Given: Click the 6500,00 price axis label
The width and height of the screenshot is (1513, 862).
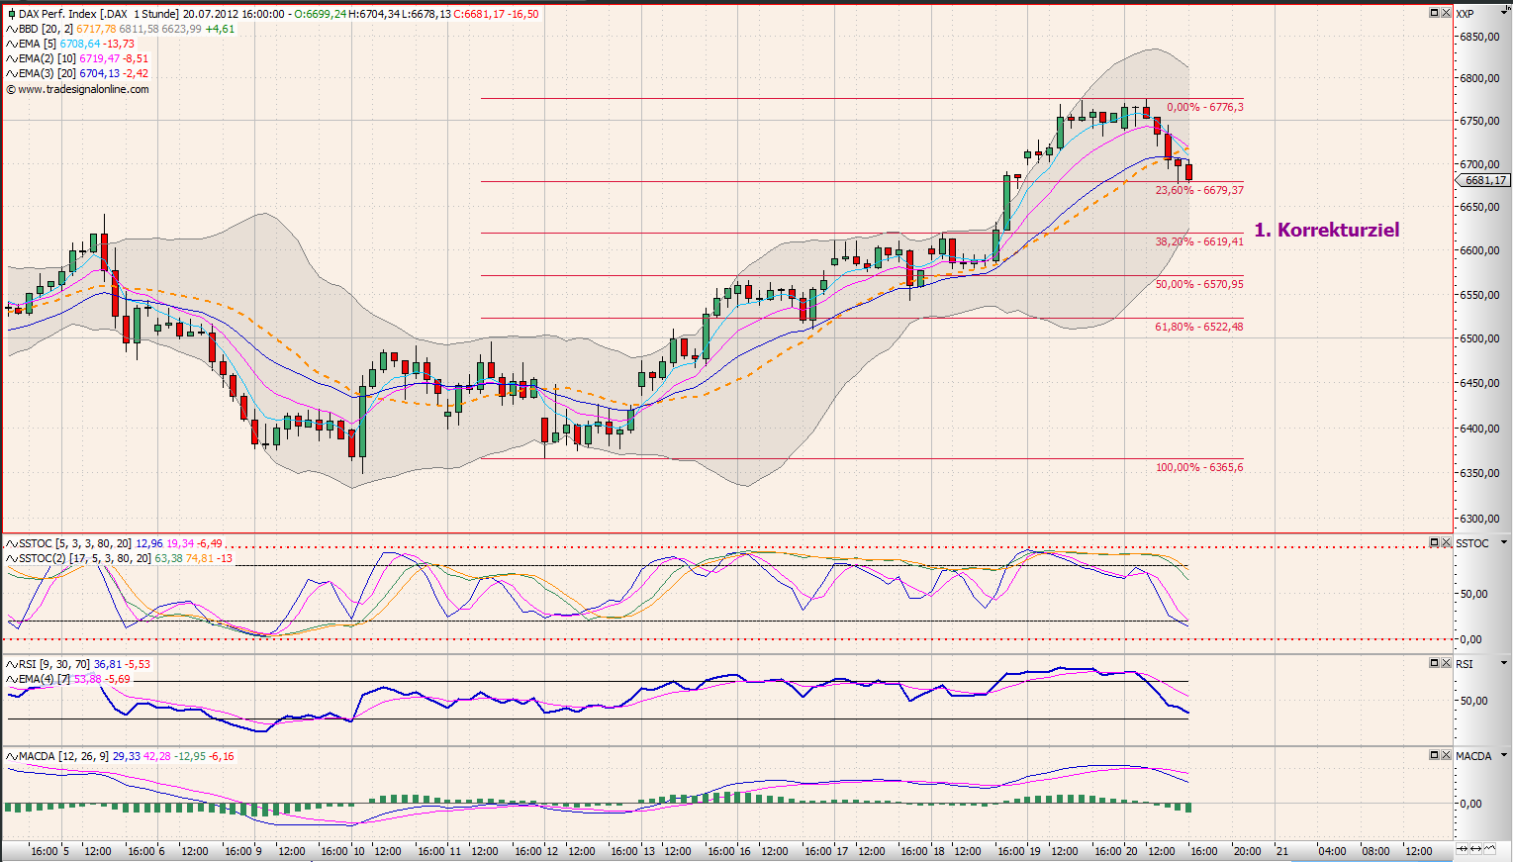Looking at the screenshot, I should (x=1478, y=338).
